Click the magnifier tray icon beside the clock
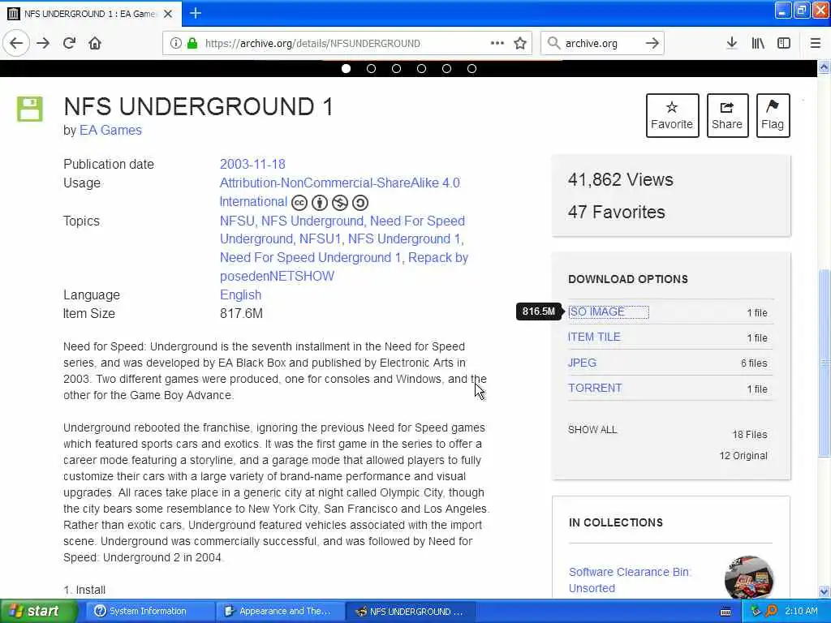 pos(772,612)
